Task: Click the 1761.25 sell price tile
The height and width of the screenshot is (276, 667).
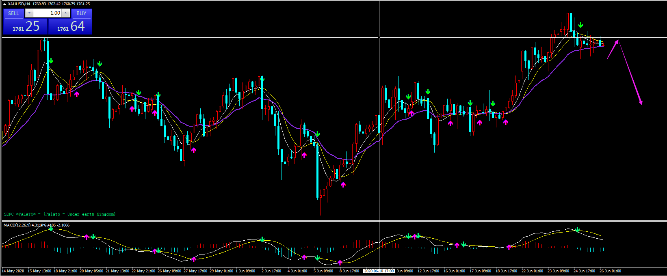Action: click(x=25, y=27)
